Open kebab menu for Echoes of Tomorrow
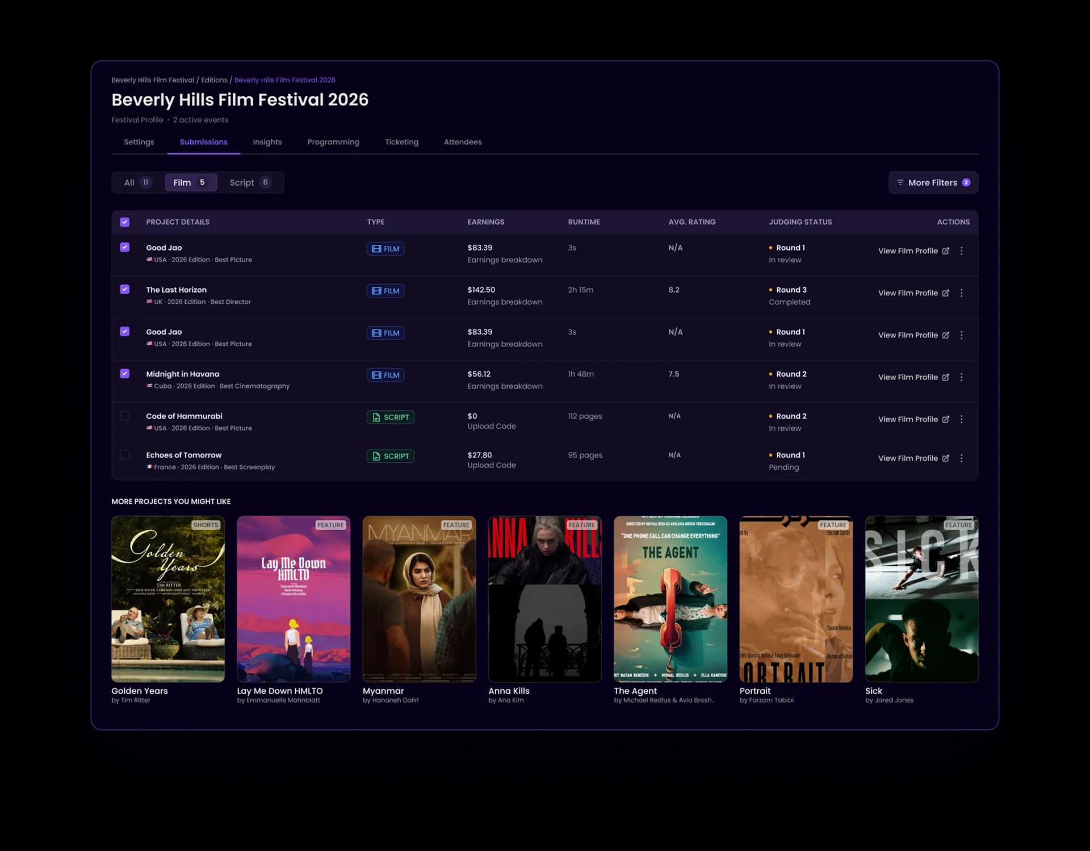The image size is (1090, 851). click(x=961, y=458)
